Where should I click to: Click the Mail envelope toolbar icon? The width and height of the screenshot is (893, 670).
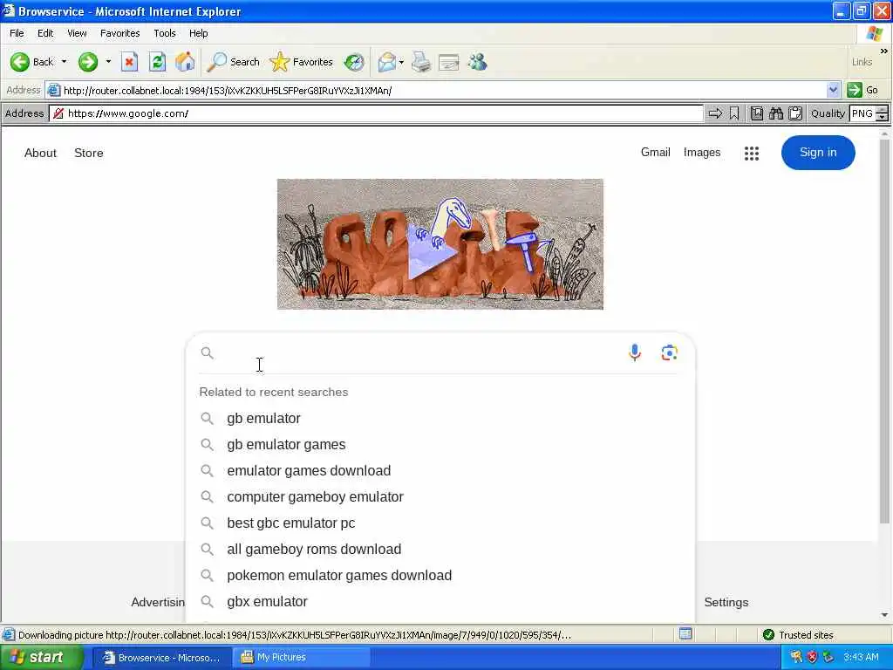pyautogui.click(x=386, y=62)
